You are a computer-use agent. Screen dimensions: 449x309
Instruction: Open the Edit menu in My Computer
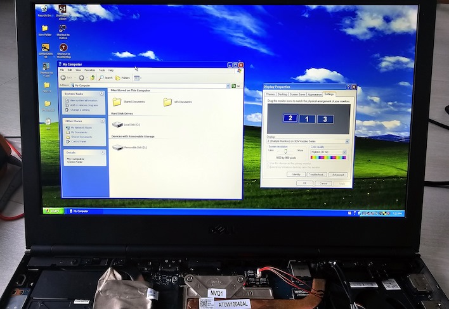click(70, 70)
